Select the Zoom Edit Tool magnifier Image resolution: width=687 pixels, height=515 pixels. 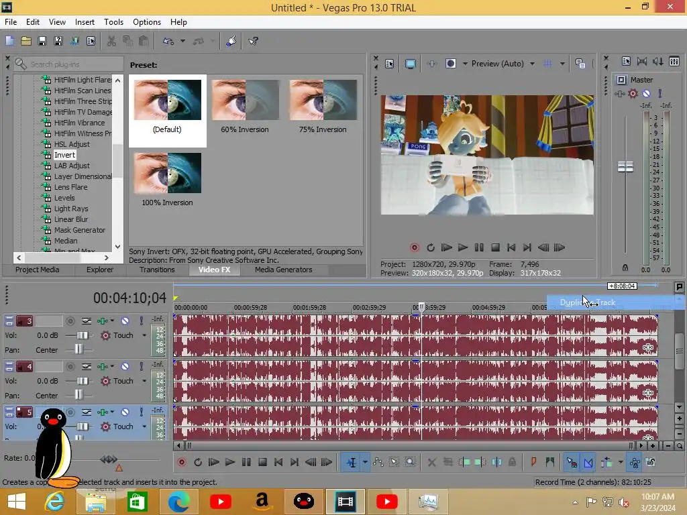pos(410,463)
